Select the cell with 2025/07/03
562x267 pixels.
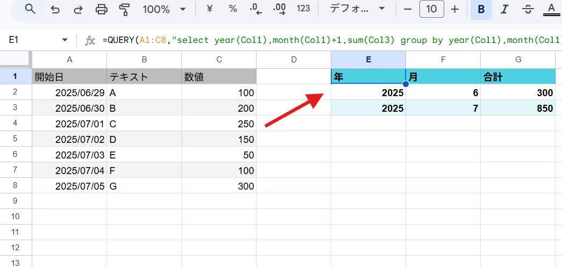pos(69,155)
